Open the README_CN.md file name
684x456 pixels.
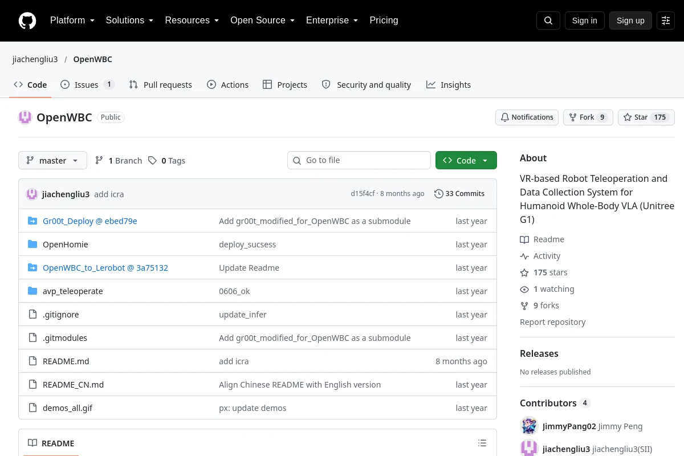pos(74,385)
